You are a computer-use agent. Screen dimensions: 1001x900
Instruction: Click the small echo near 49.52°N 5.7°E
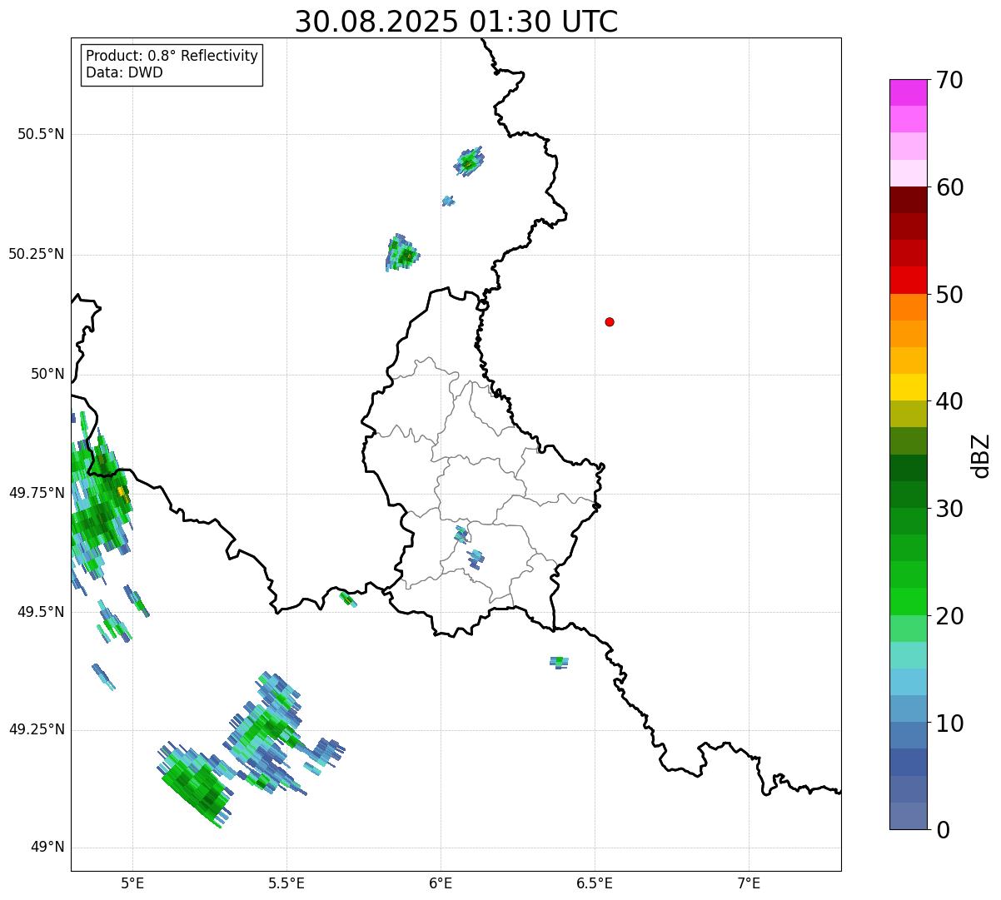(x=348, y=599)
